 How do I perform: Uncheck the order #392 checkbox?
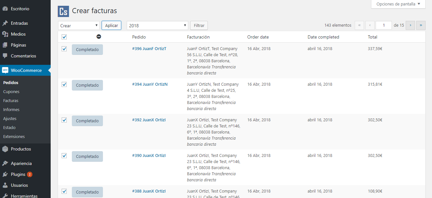(64, 120)
